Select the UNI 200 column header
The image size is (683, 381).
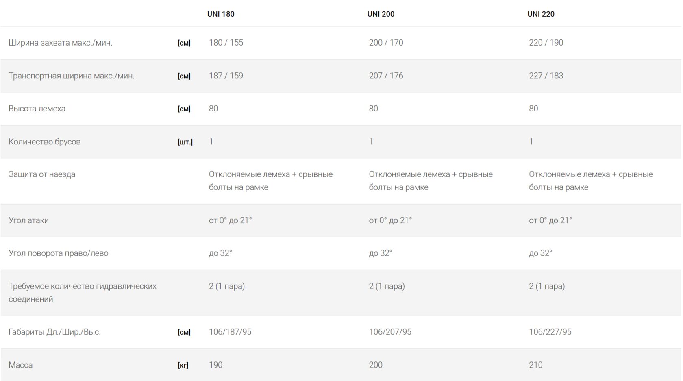(x=381, y=14)
